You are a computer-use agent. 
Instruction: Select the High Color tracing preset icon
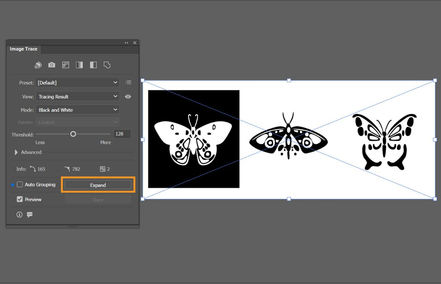52,65
